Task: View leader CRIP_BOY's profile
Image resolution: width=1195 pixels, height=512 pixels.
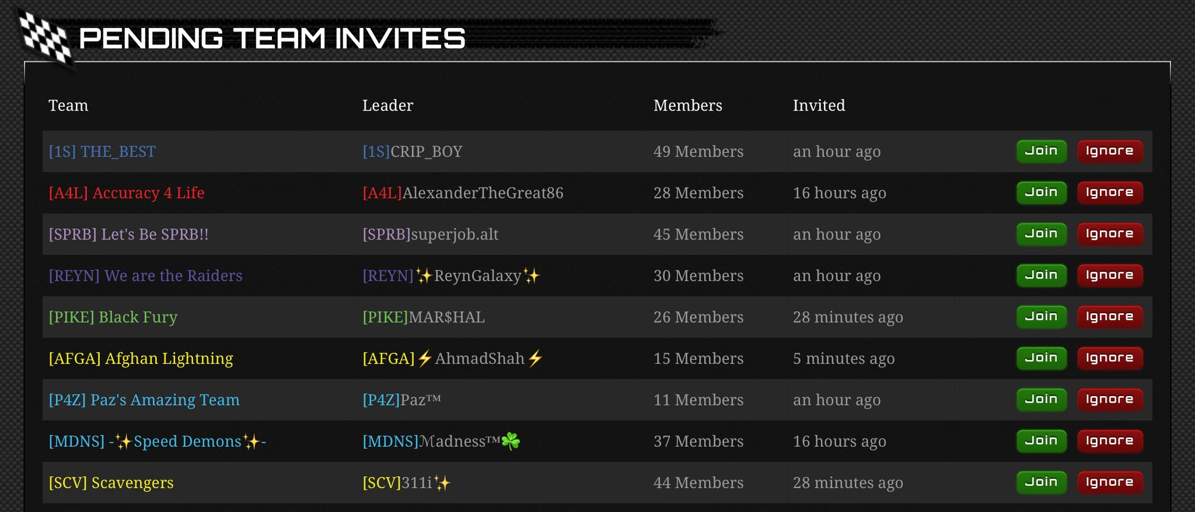Action: point(412,151)
